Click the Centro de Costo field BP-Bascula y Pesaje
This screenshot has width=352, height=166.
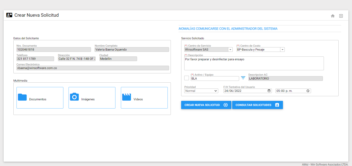[258, 50]
